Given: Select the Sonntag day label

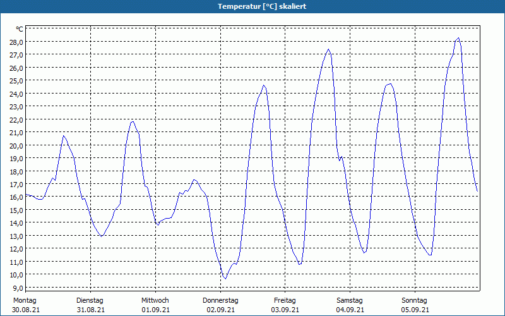Looking at the screenshot, I should coord(415,300).
